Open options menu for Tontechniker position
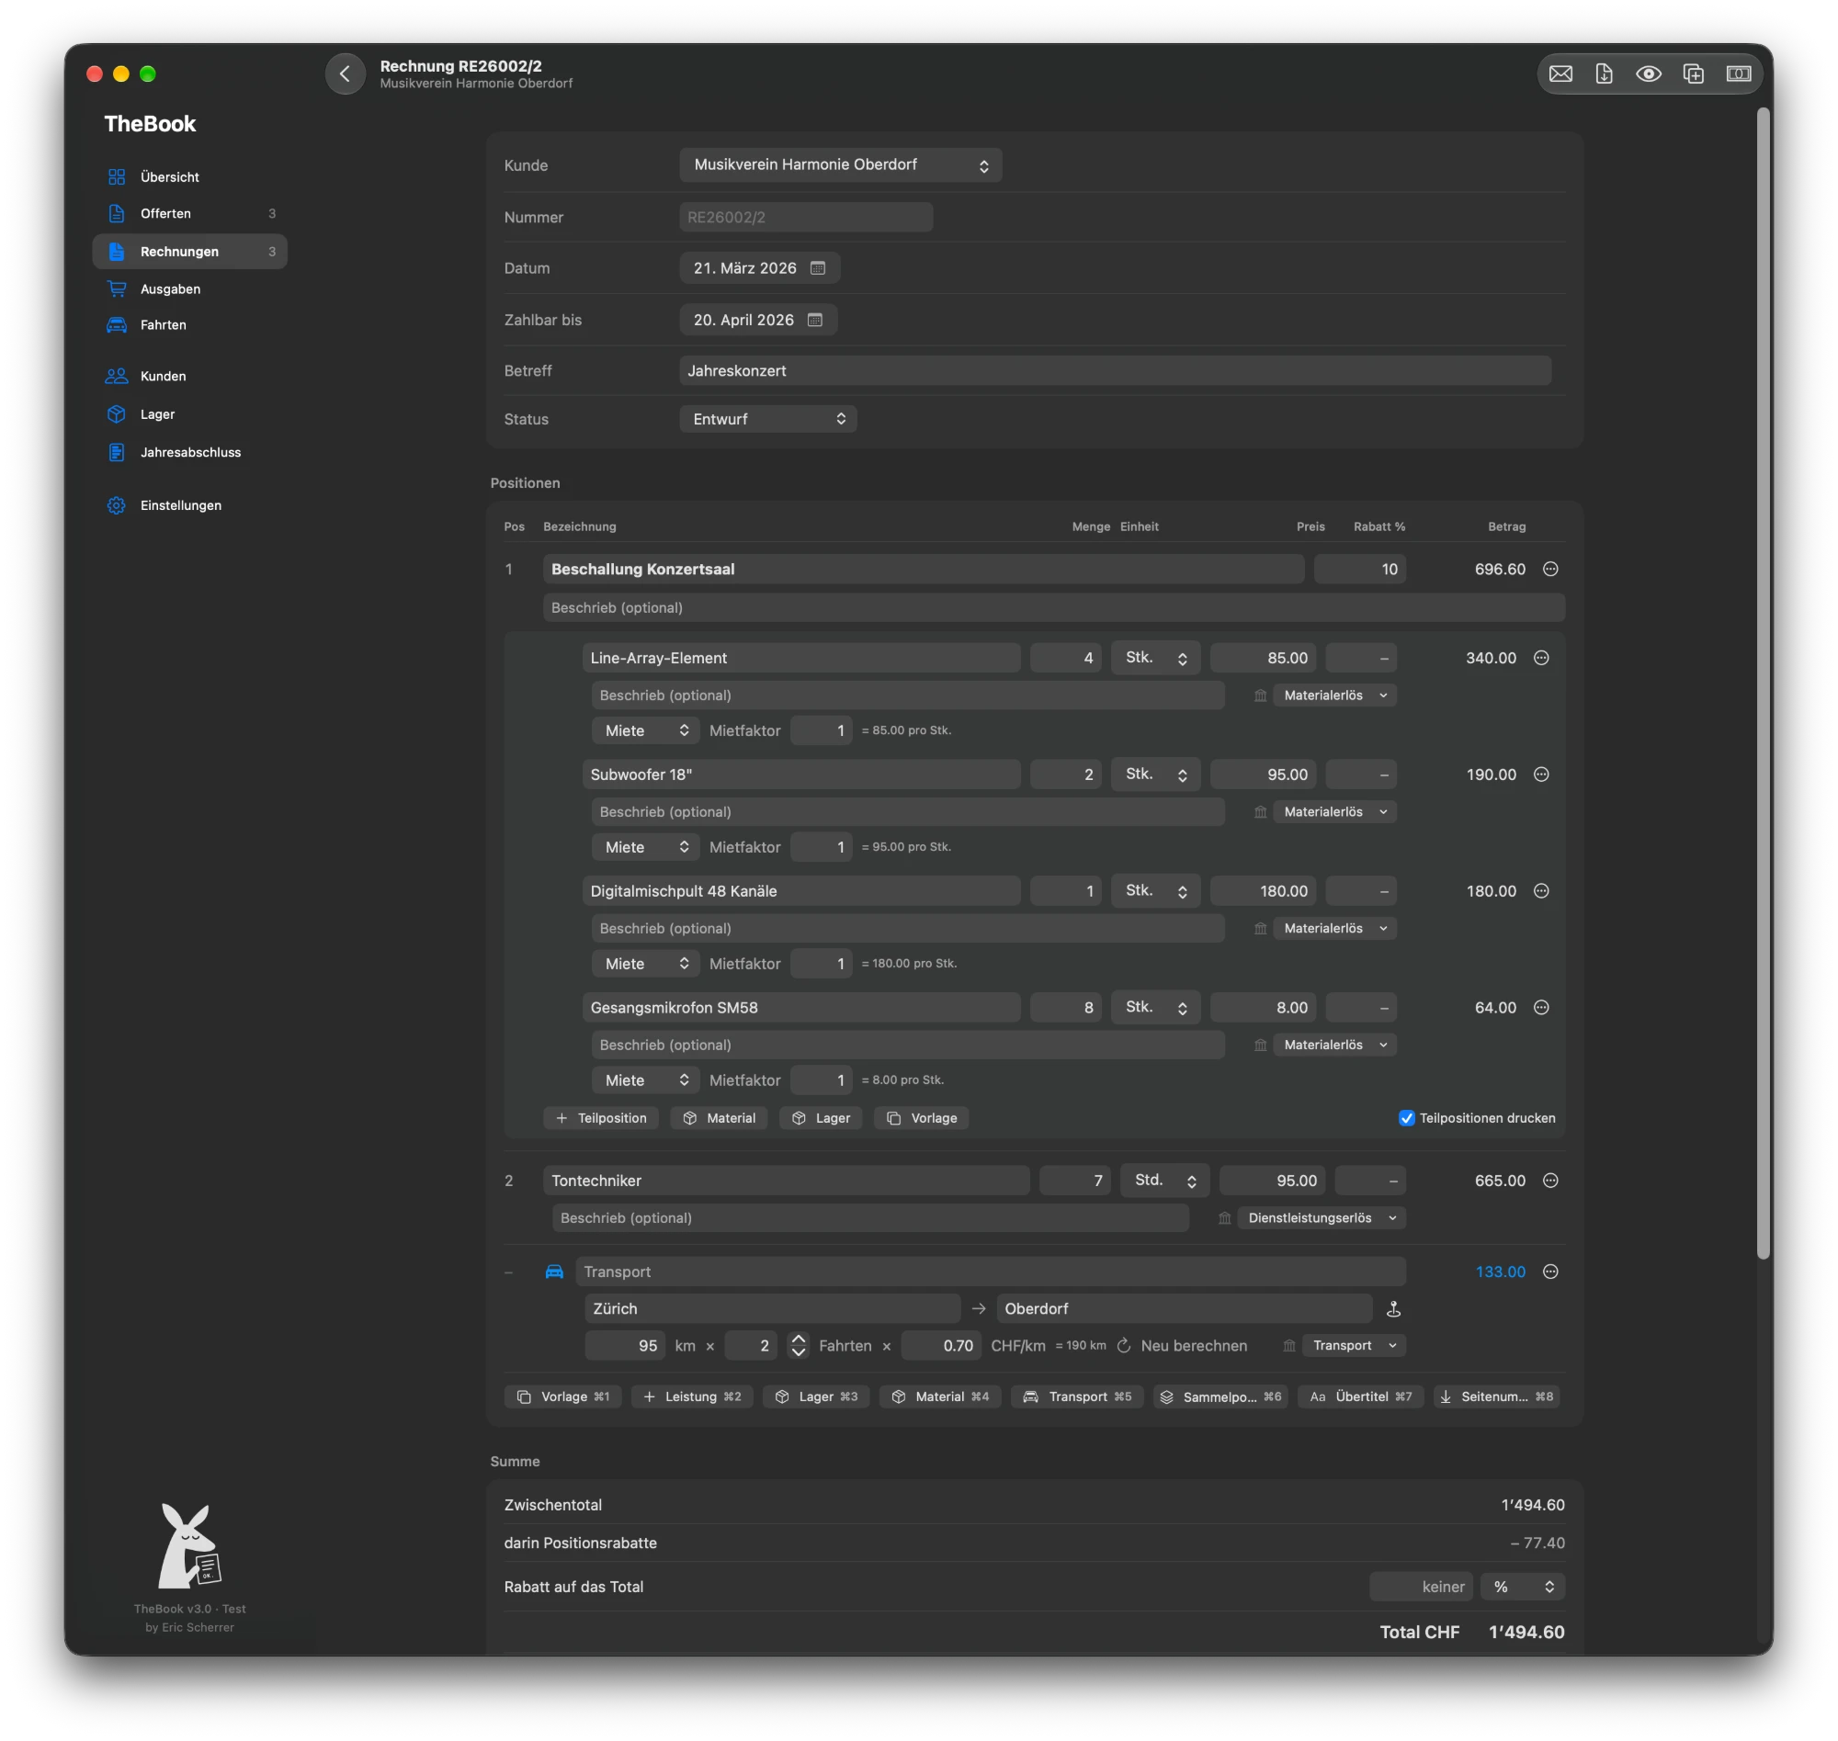The width and height of the screenshot is (1838, 1741). (1550, 1181)
